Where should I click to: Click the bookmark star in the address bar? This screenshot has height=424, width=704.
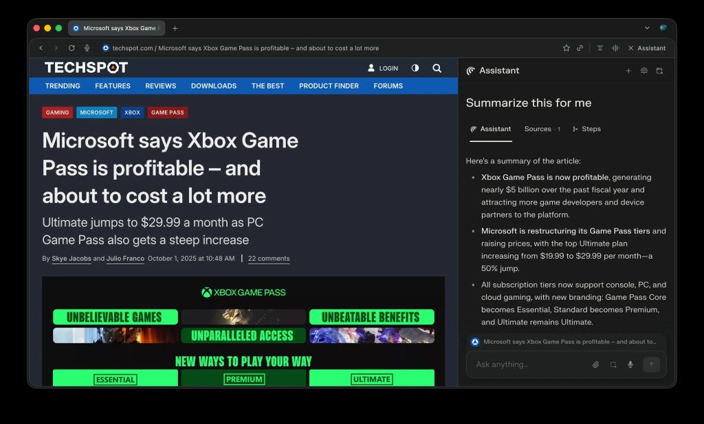point(566,48)
